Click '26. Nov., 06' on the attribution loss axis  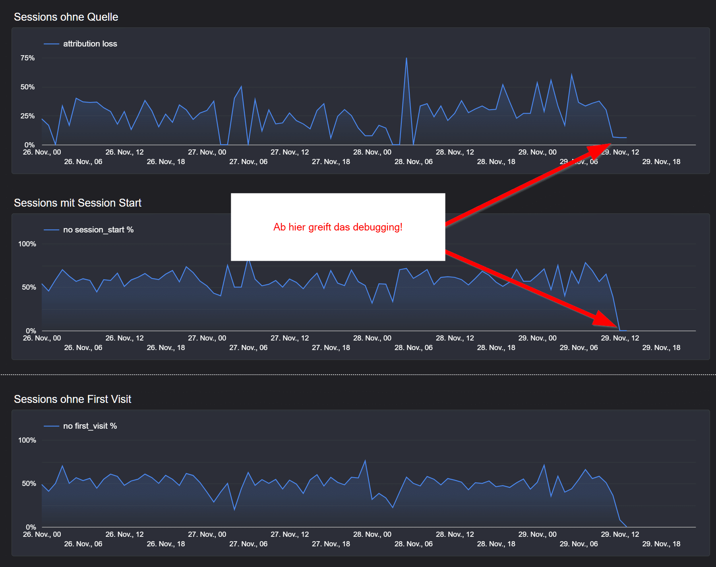coord(83,162)
